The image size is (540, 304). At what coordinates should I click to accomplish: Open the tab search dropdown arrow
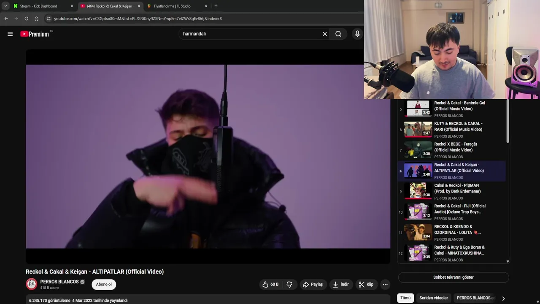point(5,6)
